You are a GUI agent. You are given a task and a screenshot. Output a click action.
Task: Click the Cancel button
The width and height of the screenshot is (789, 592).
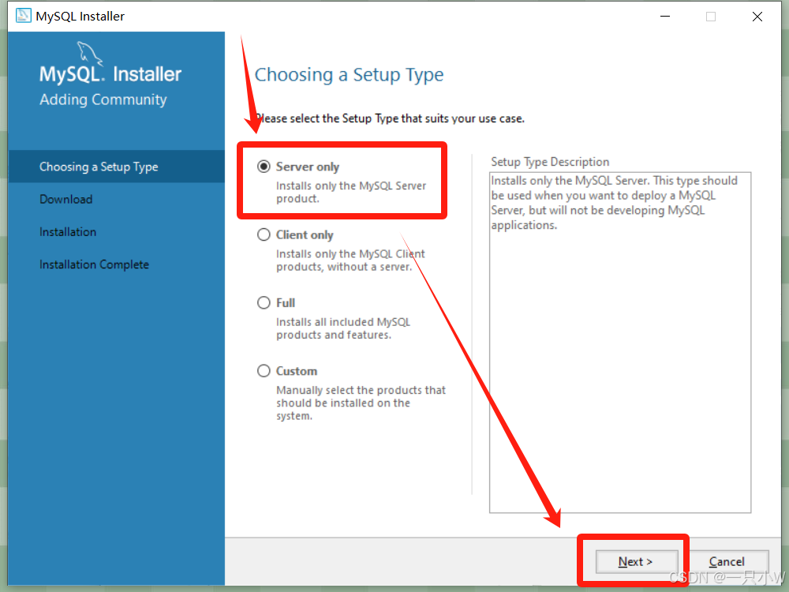pos(727,561)
